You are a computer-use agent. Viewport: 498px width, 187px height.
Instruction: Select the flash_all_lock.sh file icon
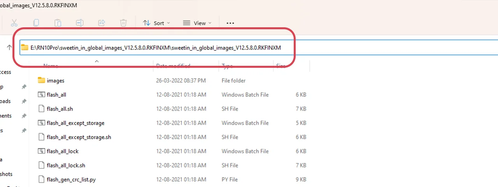42,165
